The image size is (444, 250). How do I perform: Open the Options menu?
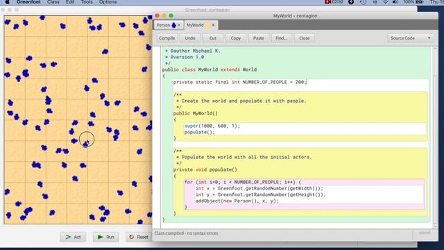[x=108, y=2]
